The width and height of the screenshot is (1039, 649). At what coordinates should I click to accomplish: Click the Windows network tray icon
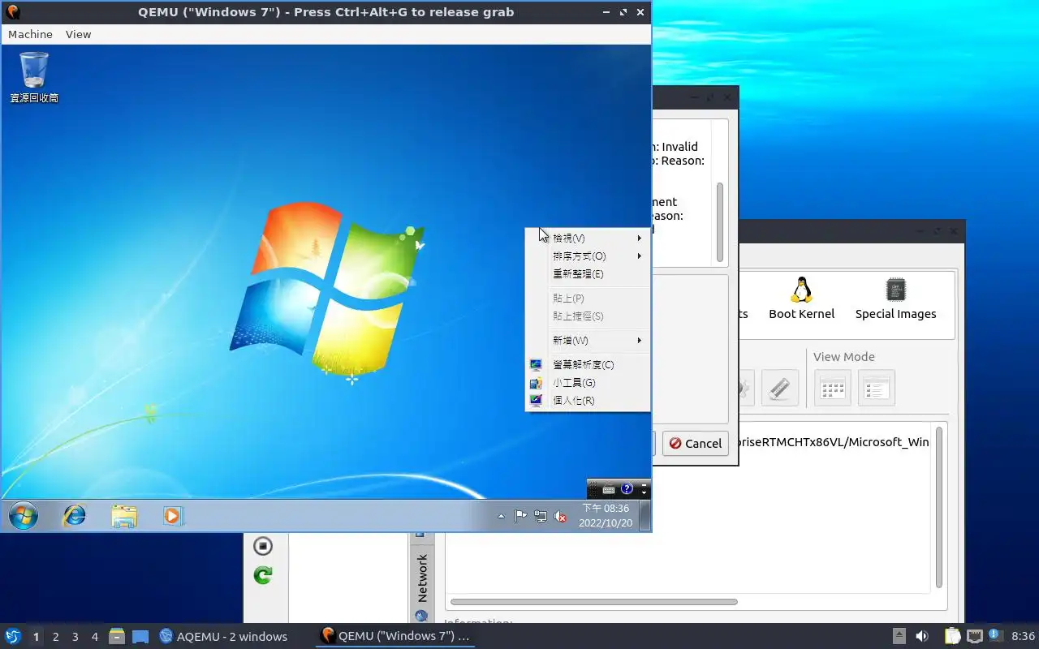click(541, 516)
